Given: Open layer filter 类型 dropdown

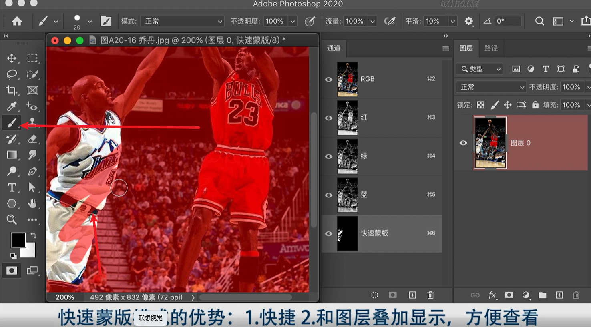Looking at the screenshot, I should (479, 69).
